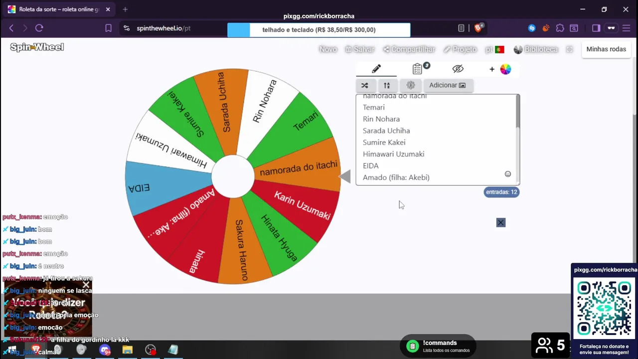The width and height of the screenshot is (638, 359).
Task: Open the extensions puzzle icon
Action: (x=560, y=28)
